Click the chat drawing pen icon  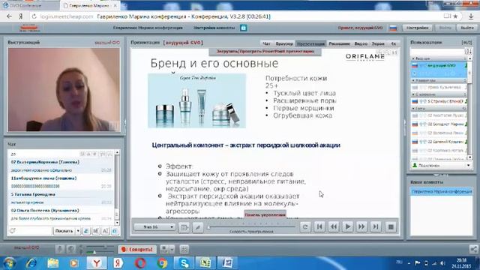[86, 231]
